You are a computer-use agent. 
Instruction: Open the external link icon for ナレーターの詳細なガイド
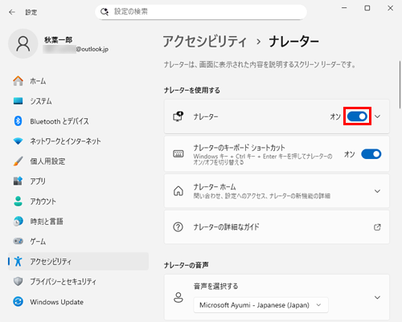(377, 227)
